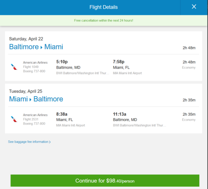Open baggage fee information chevron
The height and width of the screenshot is (189, 208).
click(x=50, y=142)
